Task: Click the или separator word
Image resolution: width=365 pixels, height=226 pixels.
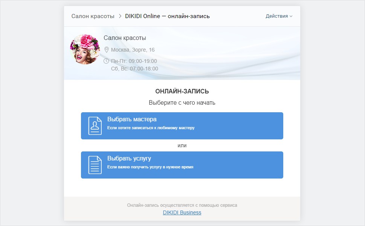Action: click(x=182, y=145)
